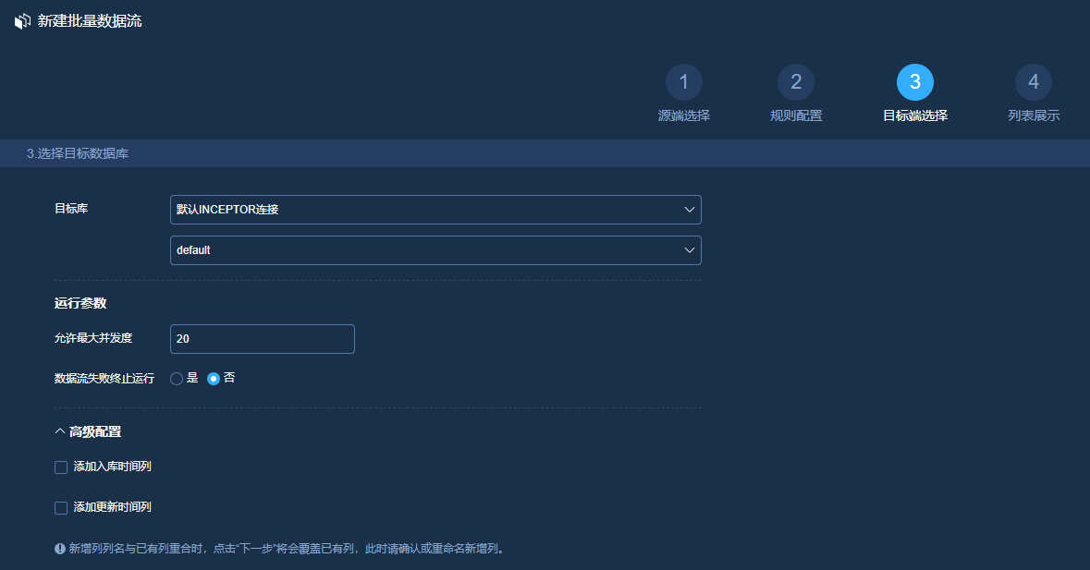
Task: Click the dropdown arrow on the default selector
Action: [x=689, y=249]
